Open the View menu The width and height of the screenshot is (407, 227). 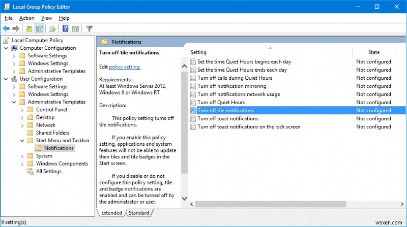(46, 18)
